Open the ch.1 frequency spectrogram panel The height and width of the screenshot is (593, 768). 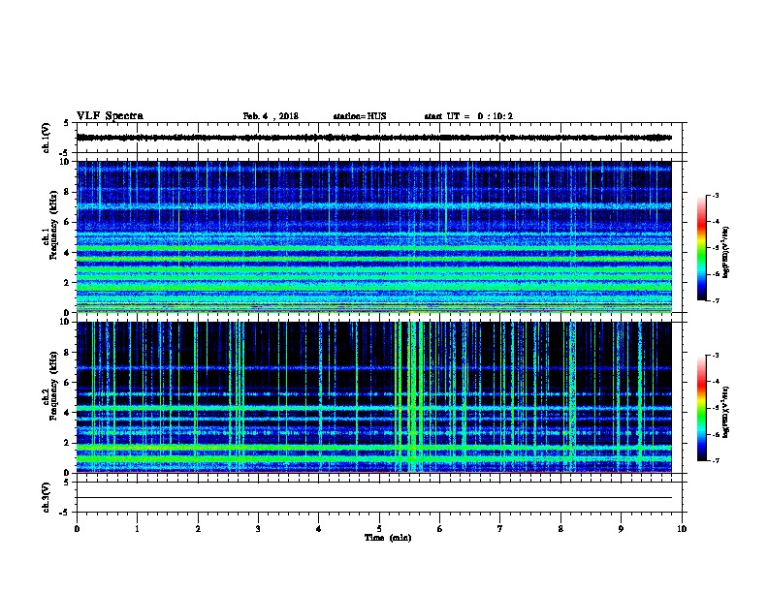coord(374,236)
